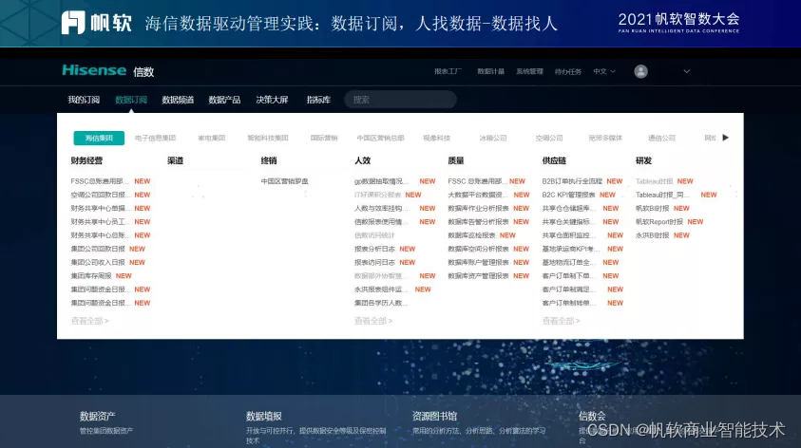Open the 共享仓关键指标 report
The height and width of the screenshot is (448, 801).
(x=568, y=221)
